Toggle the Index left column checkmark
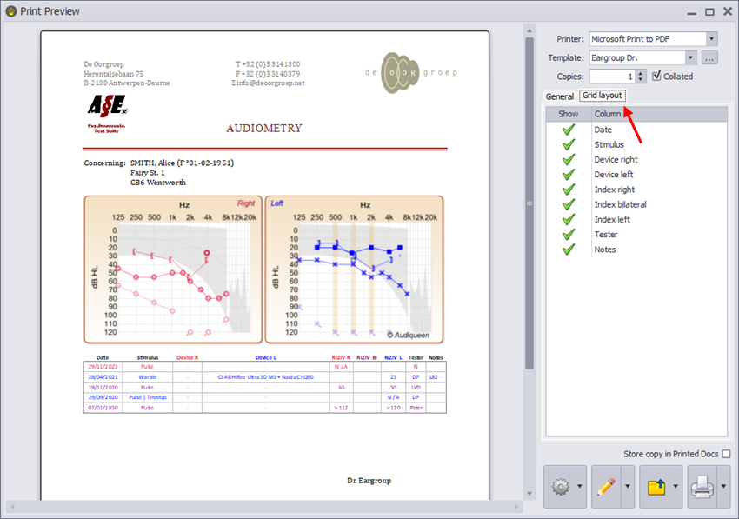This screenshot has height=519, width=739. (569, 219)
